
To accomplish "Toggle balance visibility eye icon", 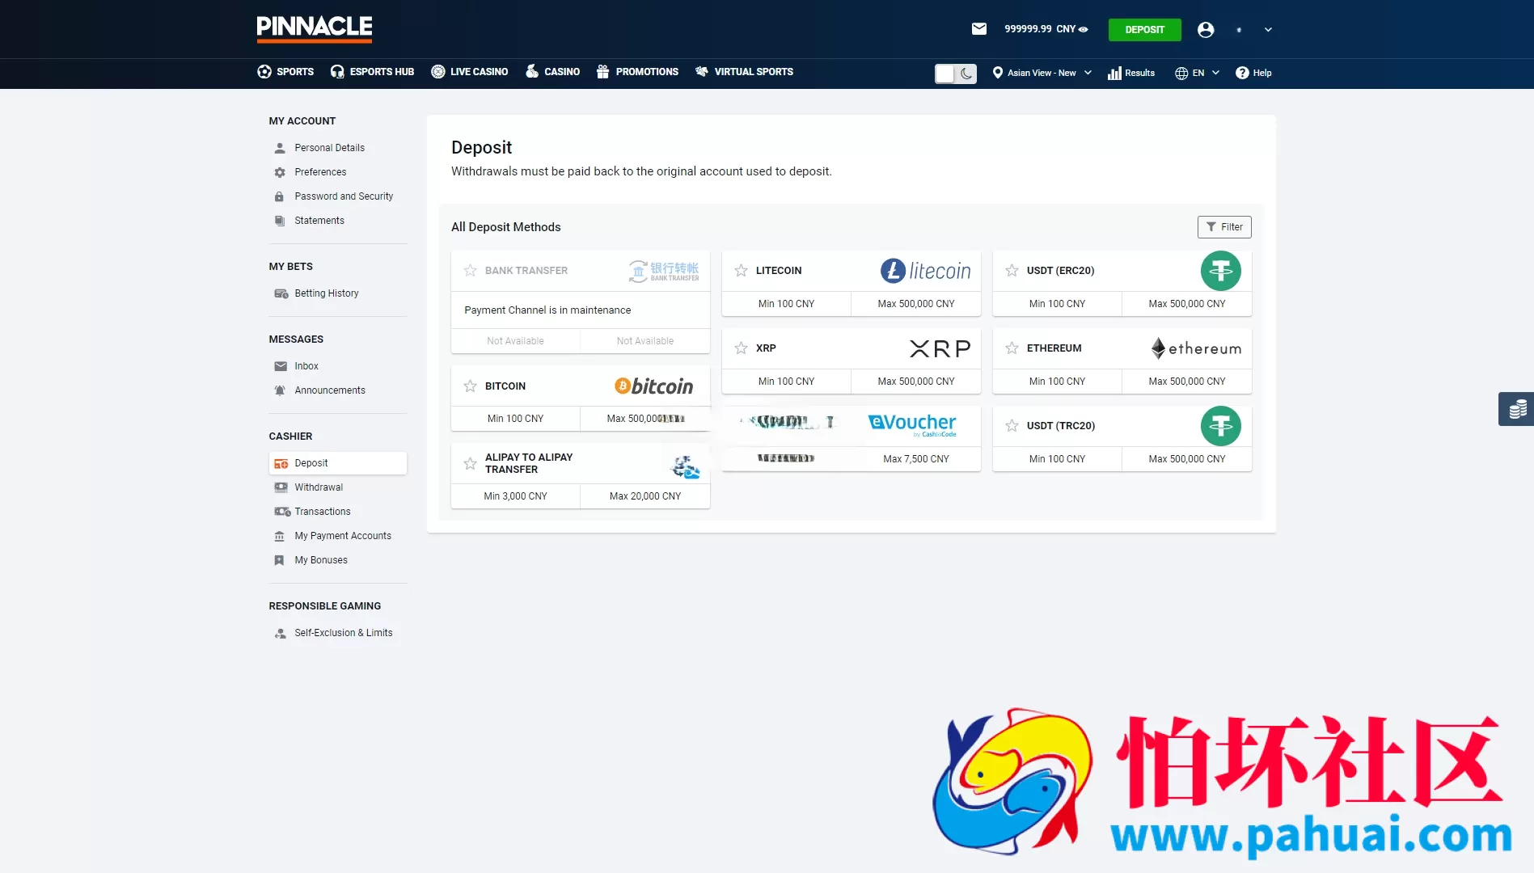I will point(1084,29).
